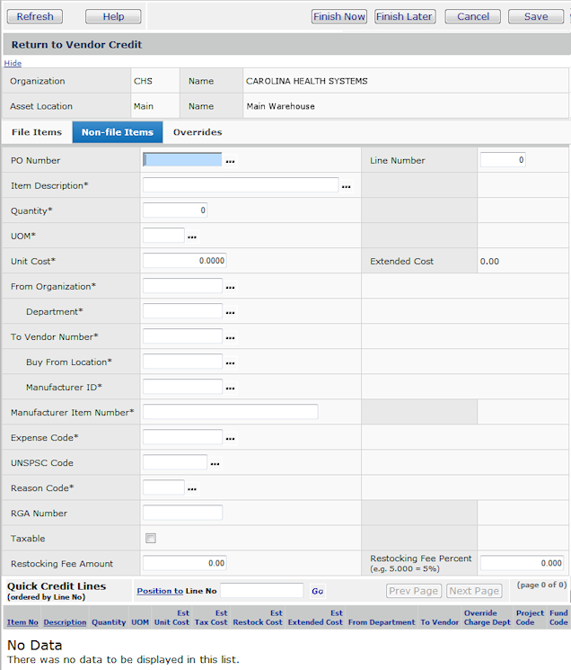Open the From Organization lookup ellipsis
Screen dimensions: 571x670
pos(230,287)
